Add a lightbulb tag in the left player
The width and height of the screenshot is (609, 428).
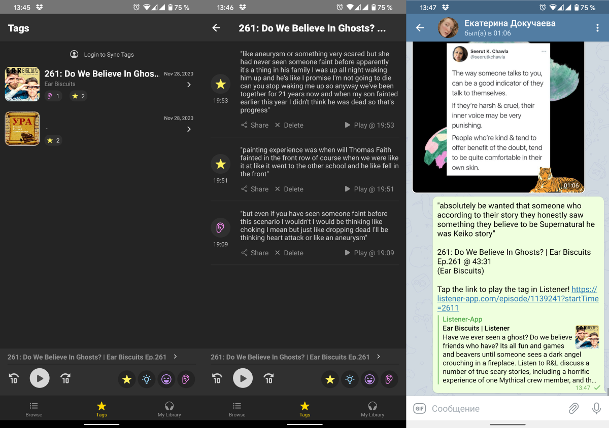[147, 379]
